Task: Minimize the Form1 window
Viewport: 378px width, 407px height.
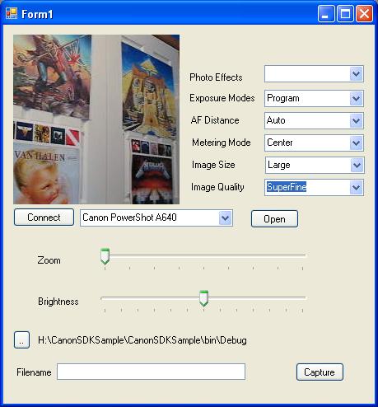Action: (x=326, y=13)
